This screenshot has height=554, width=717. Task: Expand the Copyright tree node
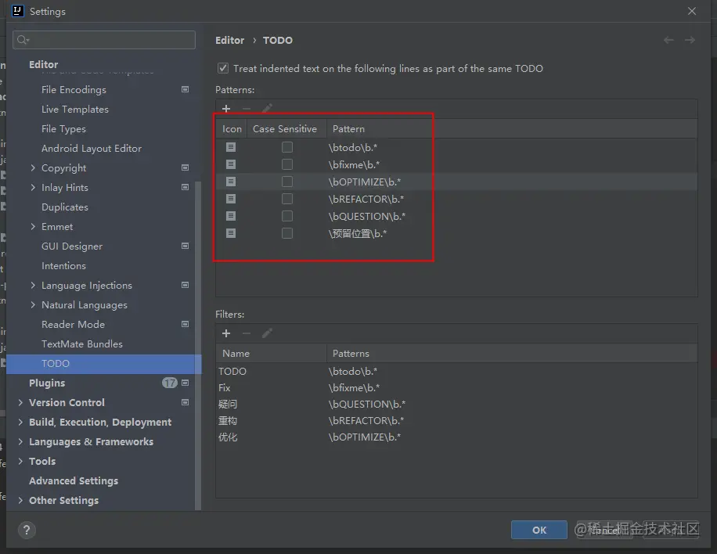click(33, 167)
